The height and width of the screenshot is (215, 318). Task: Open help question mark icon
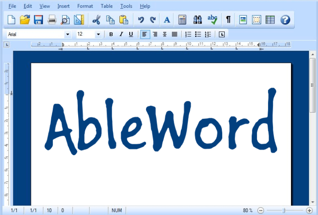click(x=285, y=20)
